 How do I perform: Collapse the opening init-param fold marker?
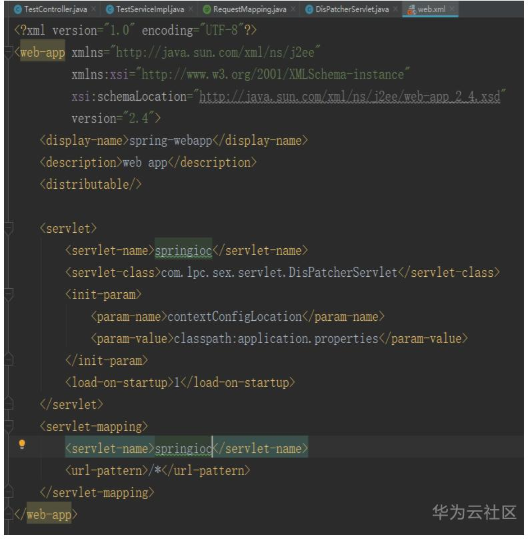click(9, 295)
